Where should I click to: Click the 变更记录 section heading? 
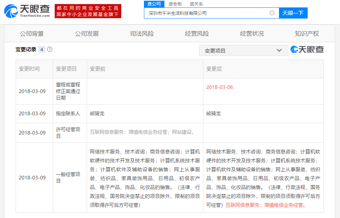click(x=26, y=49)
